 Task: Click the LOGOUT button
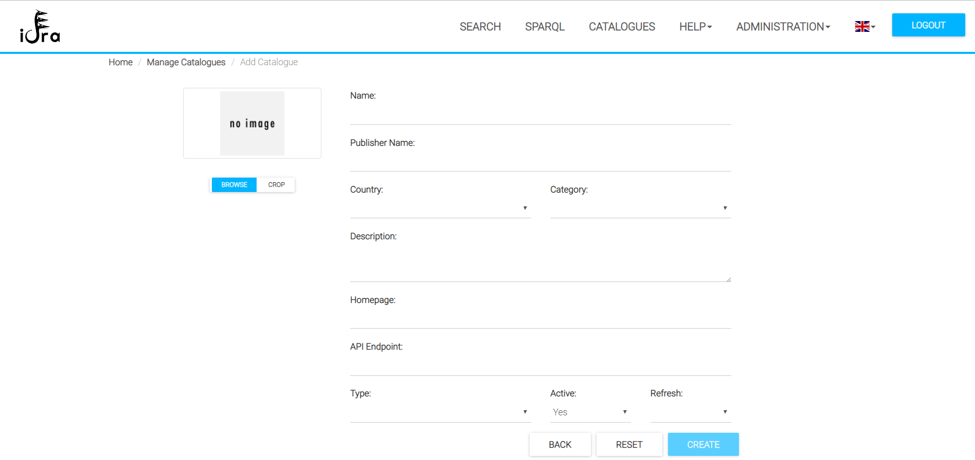[x=928, y=25]
